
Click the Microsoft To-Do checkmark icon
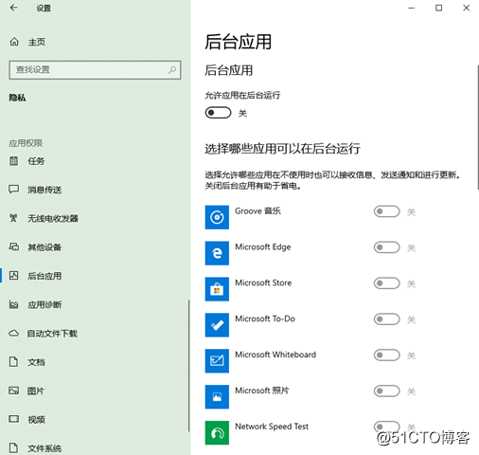tap(217, 325)
